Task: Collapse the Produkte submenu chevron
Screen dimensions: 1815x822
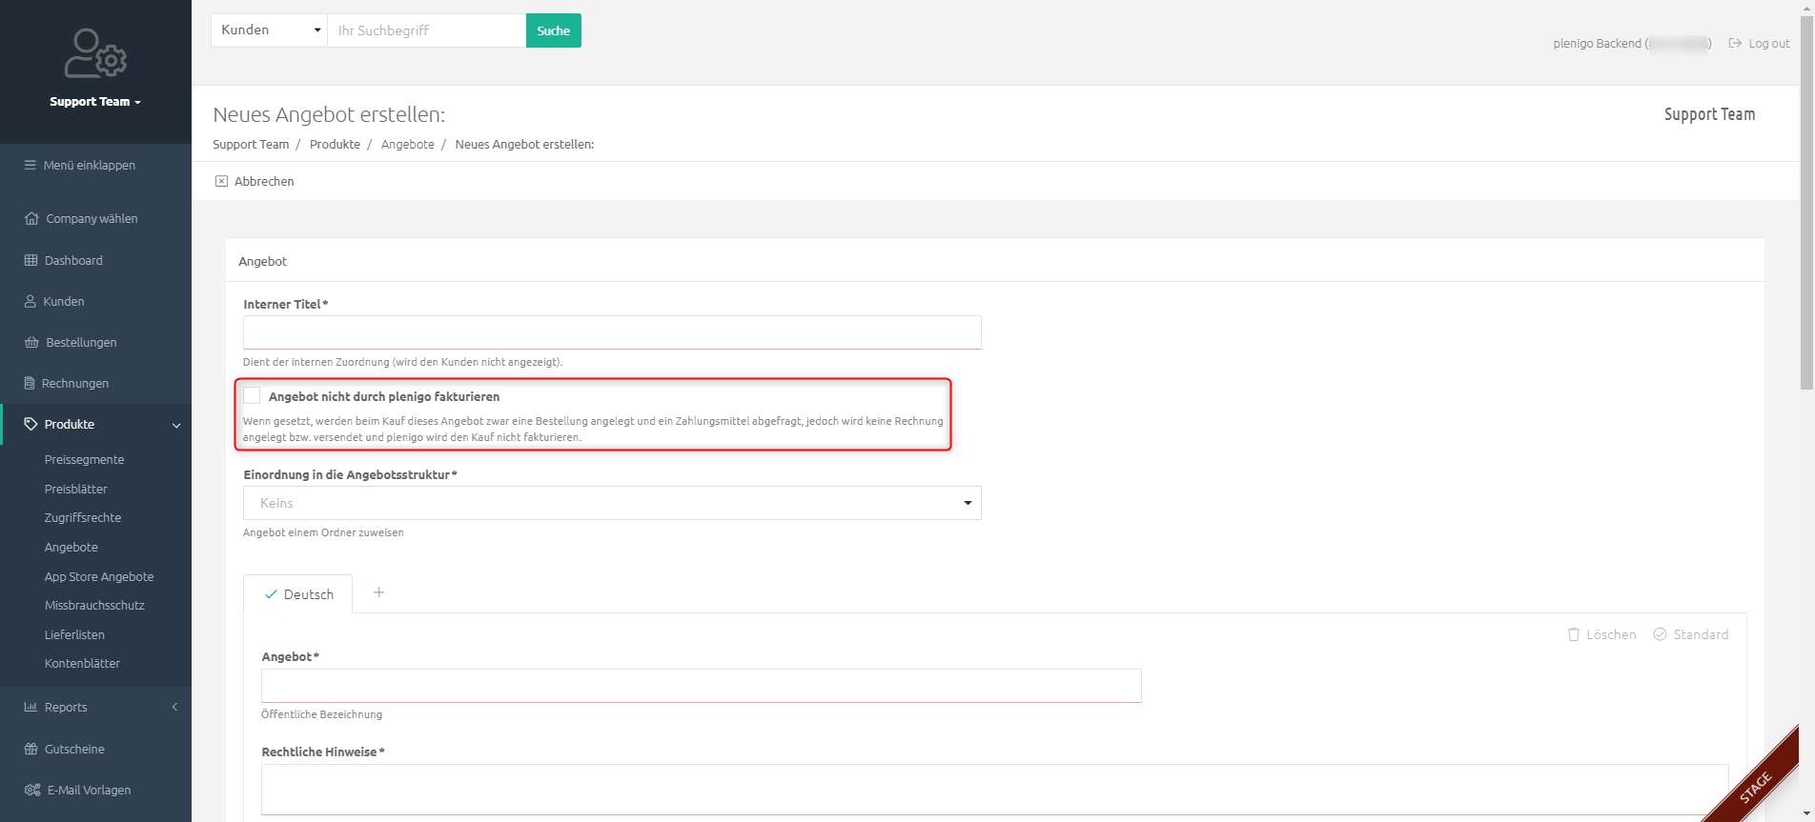Action: (176, 425)
